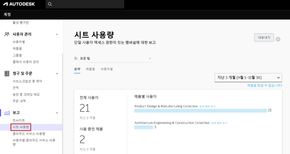Switch to the 요약 tab
Screen dimensions: 290x154
click(x=77, y=69)
